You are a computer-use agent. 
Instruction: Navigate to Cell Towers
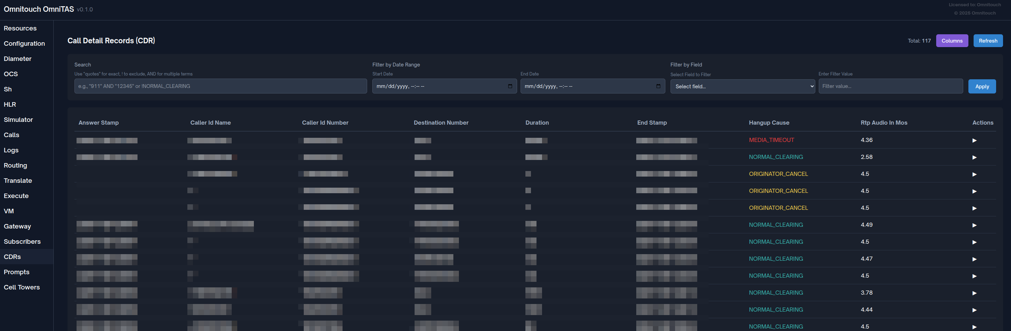coord(22,287)
